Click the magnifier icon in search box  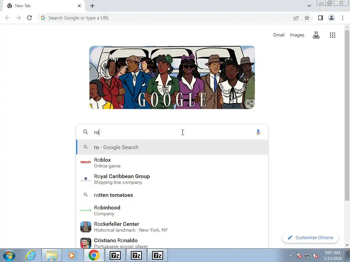coord(85,132)
